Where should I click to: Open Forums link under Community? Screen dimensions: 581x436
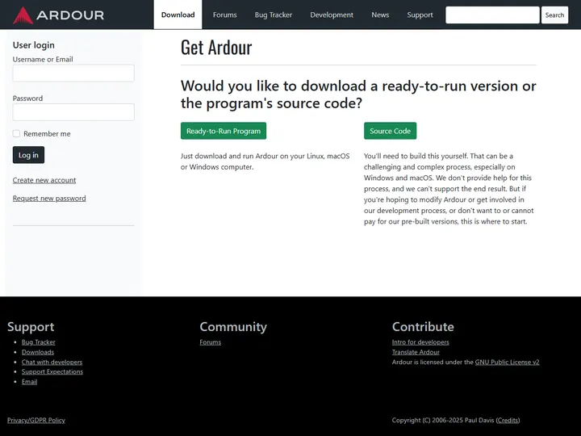pos(210,342)
